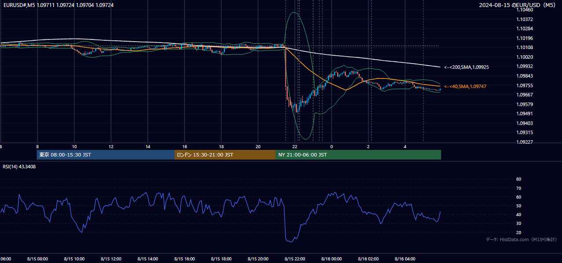This screenshot has width=562, height=263.
Task: Click the 8/15 10:00 time axis label
Action: 74,259
